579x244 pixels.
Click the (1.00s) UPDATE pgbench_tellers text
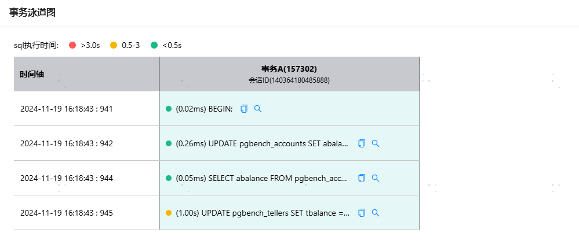tap(262, 213)
